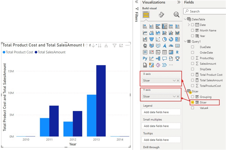Open Get more visuals ellipsis
Image resolution: width=226 pixels, height=150 pixels.
coord(171,65)
